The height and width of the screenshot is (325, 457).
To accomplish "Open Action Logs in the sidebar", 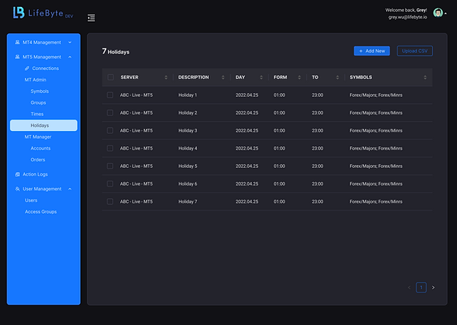I will [x=35, y=174].
